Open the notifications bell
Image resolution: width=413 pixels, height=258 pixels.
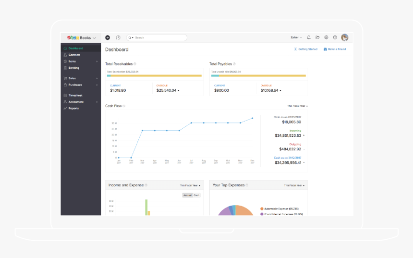309,37
